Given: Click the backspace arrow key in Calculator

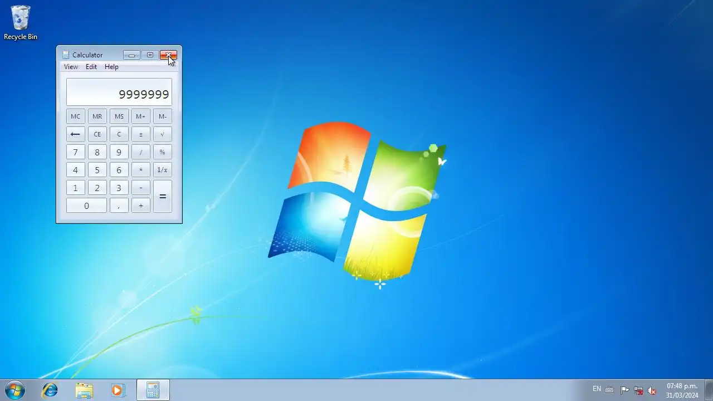Looking at the screenshot, I should 75,134.
